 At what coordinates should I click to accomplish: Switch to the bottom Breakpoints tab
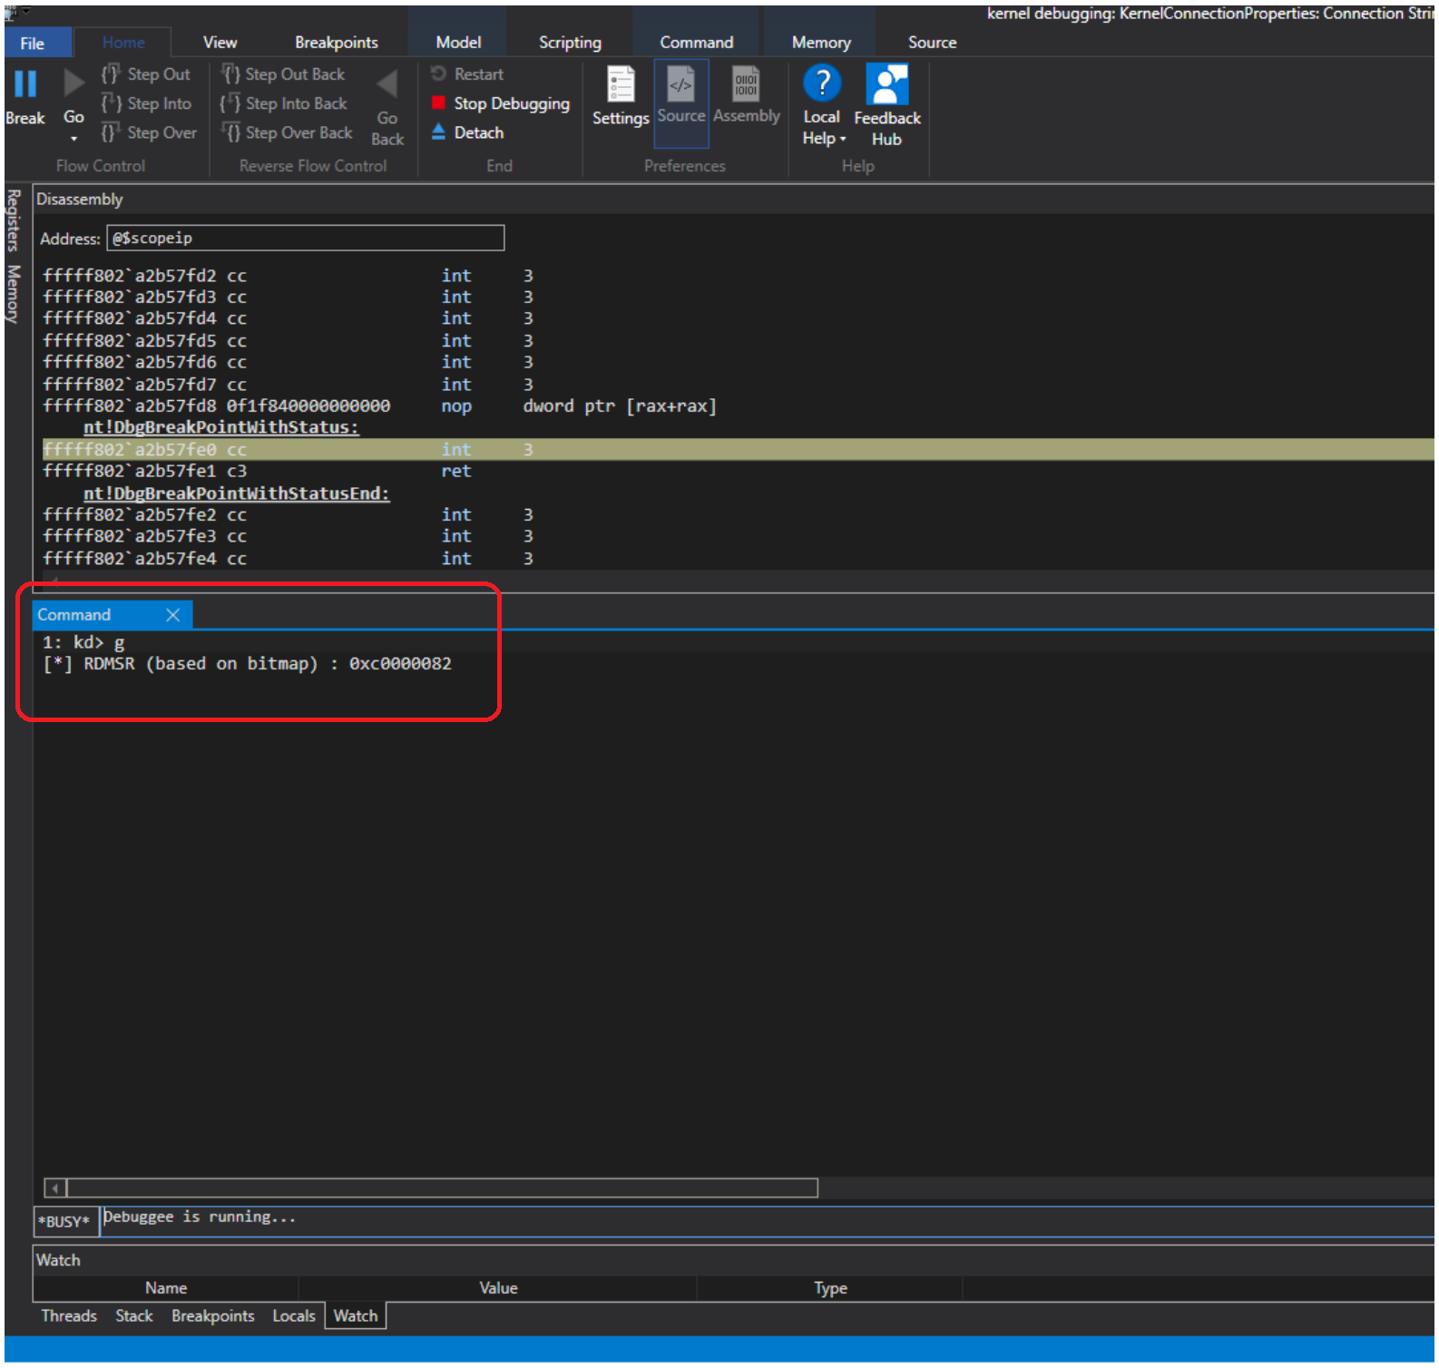pos(213,1317)
